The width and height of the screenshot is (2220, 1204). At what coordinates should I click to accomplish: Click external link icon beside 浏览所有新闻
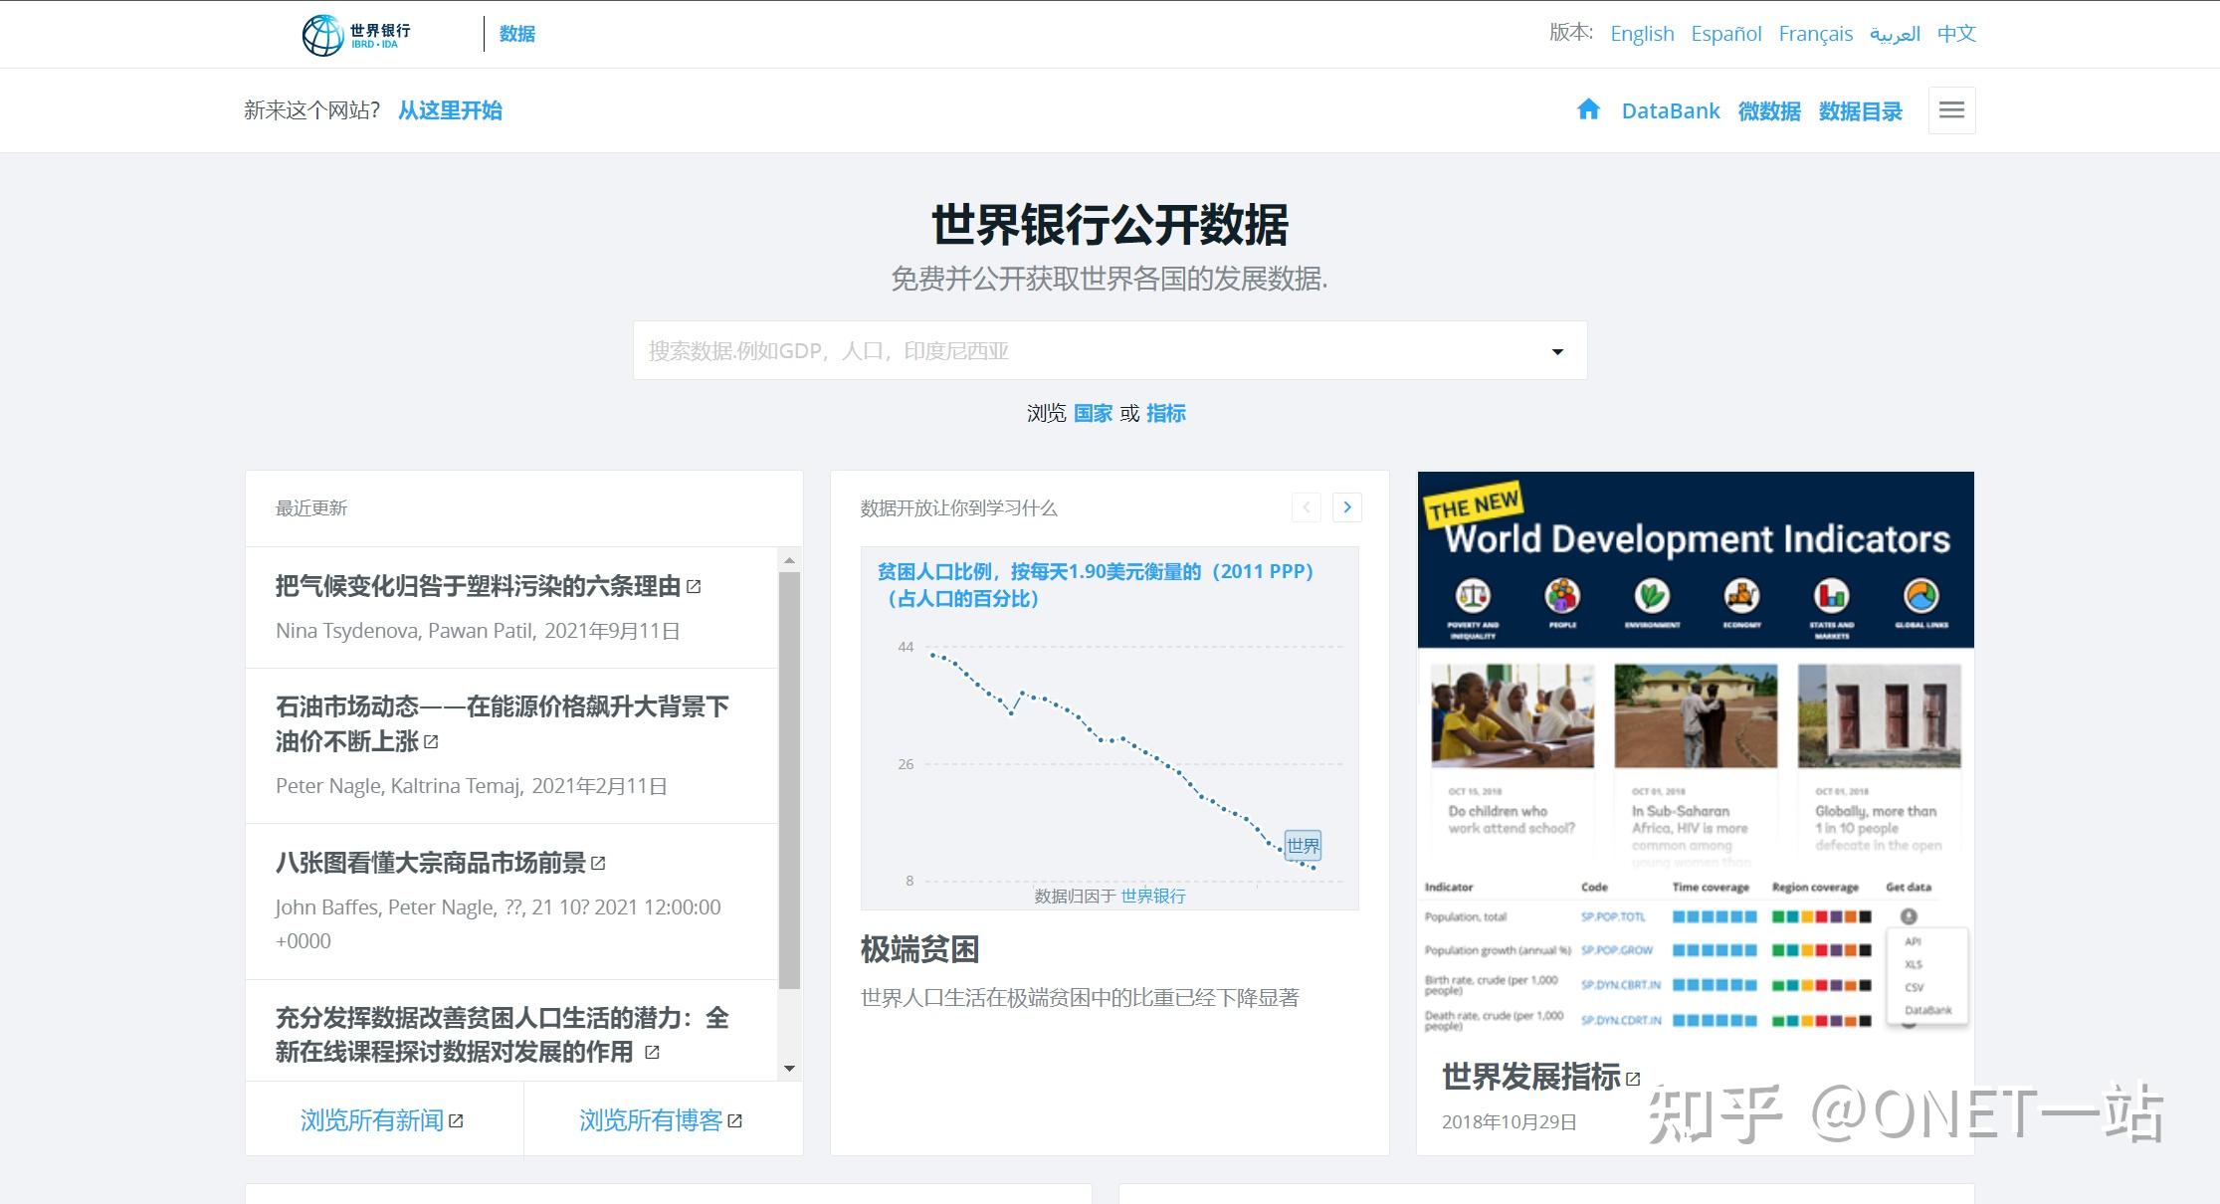click(456, 1120)
